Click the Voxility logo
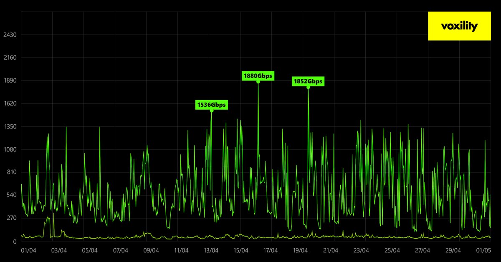This screenshot has width=501, height=262. pyautogui.click(x=459, y=26)
